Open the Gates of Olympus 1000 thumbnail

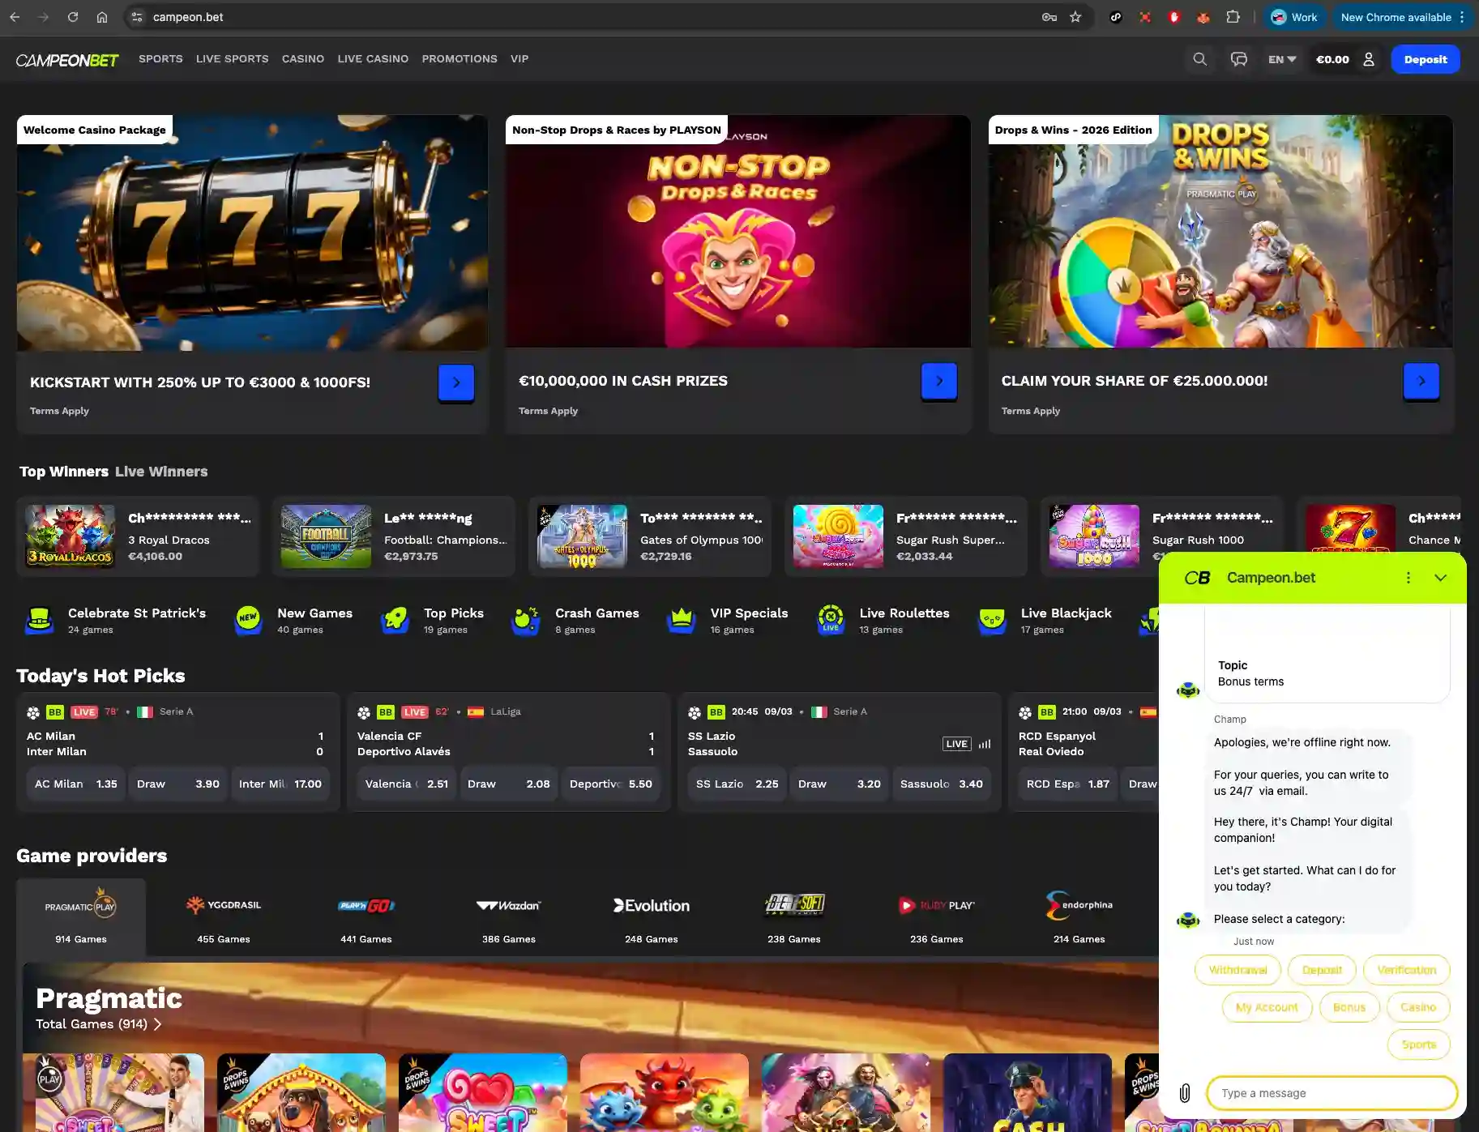tap(582, 536)
